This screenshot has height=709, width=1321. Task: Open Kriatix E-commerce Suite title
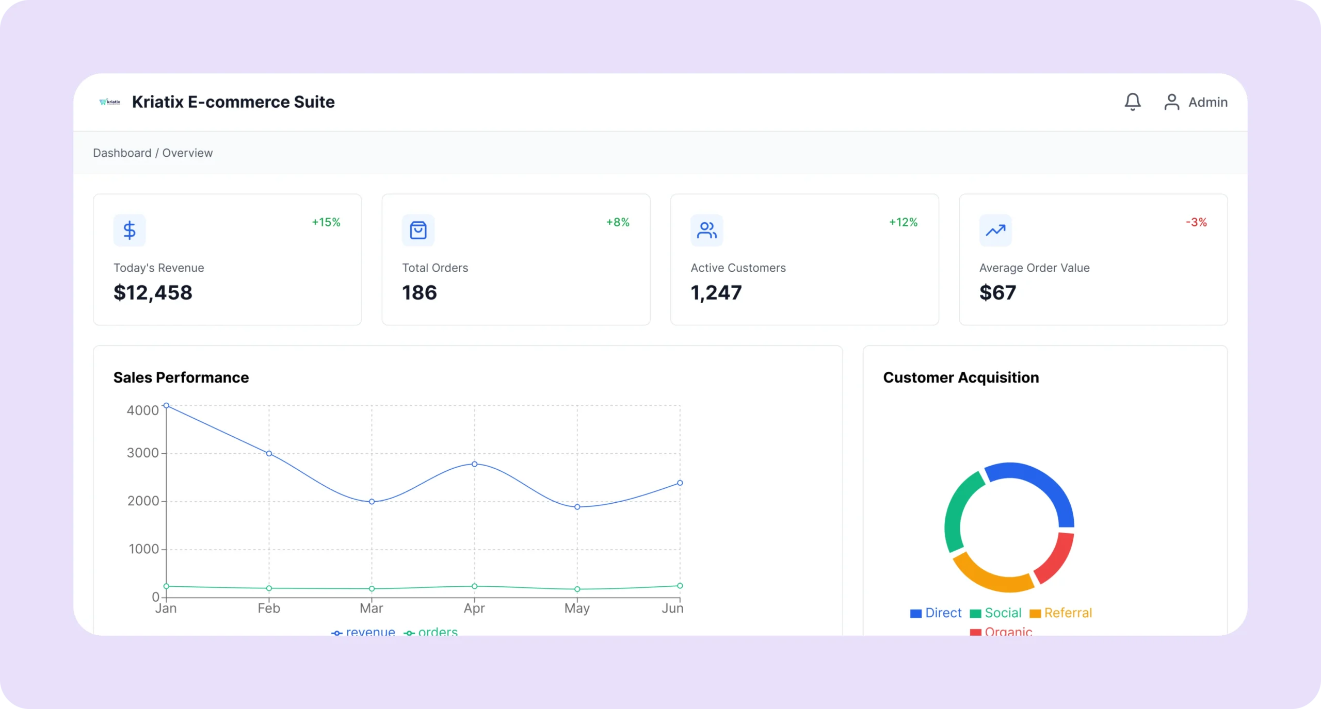click(x=233, y=102)
